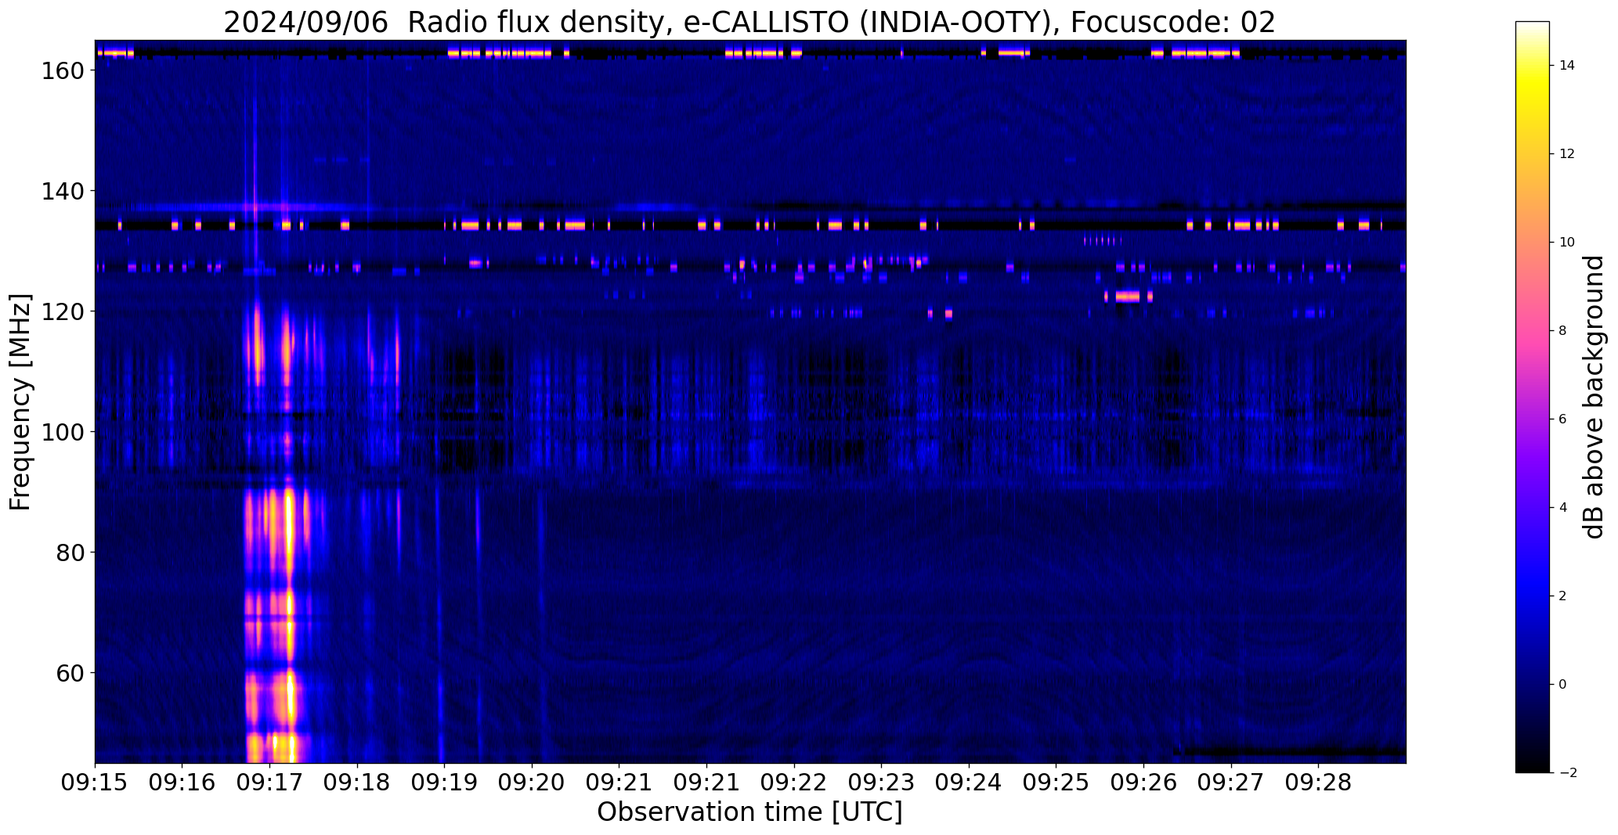This screenshot has height=835, width=1618.
Task: Click the 60 tick on frequency axis
Action: 70,673
